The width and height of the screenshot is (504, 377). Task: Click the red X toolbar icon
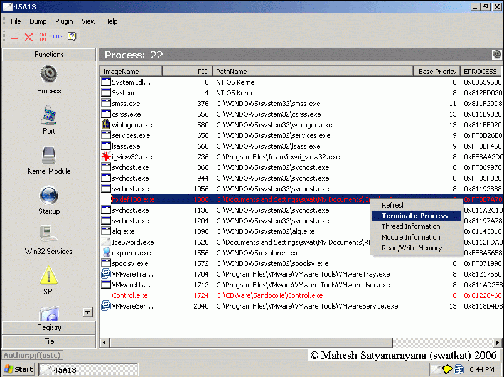[x=29, y=37]
